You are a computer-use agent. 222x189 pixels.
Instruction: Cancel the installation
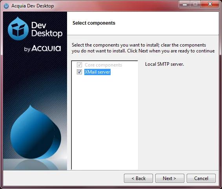click(201, 178)
